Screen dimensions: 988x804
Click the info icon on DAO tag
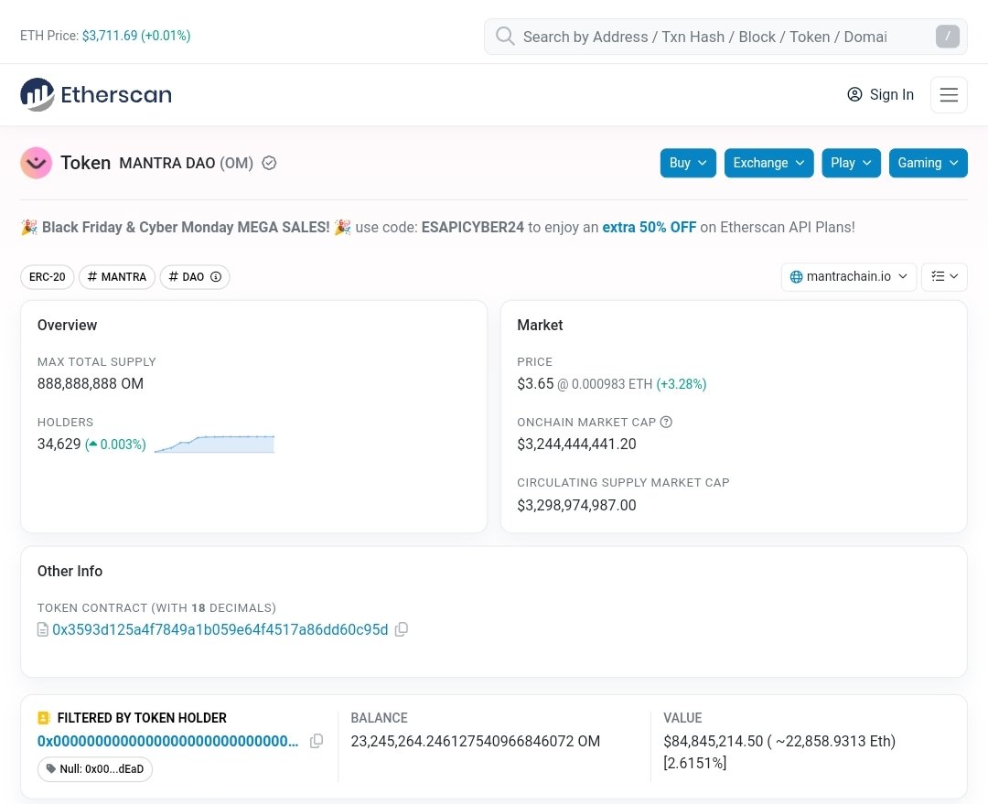(216, 276)
